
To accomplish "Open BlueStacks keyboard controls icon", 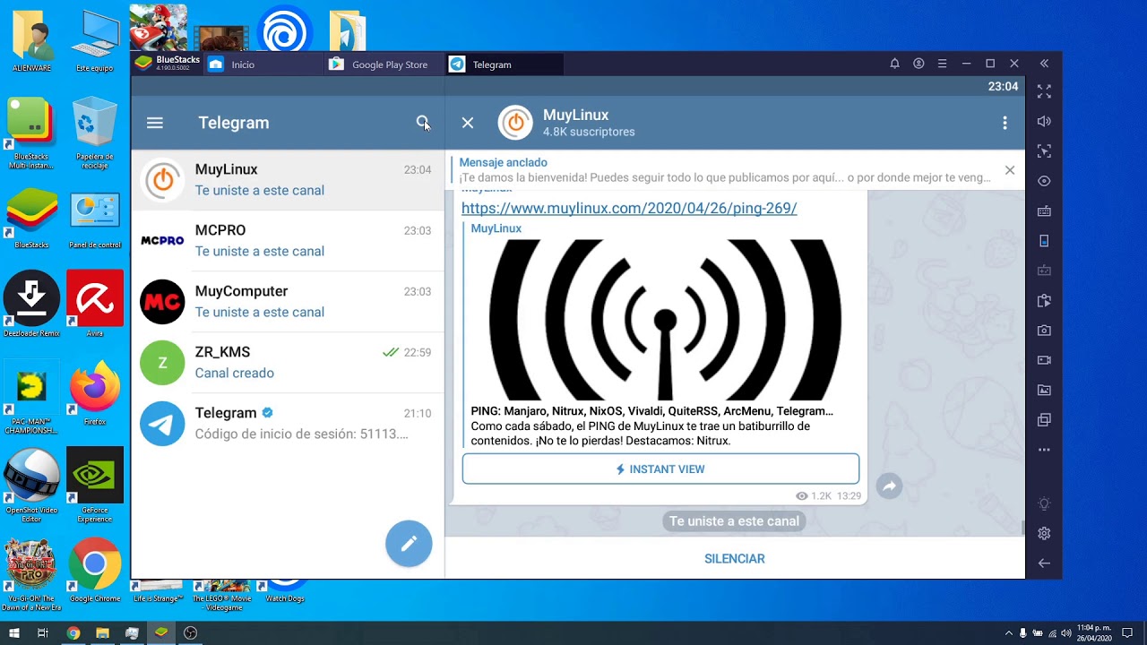I will coord(1044,211).
